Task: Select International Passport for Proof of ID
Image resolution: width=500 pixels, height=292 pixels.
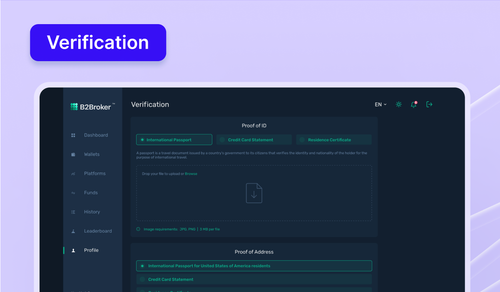Action: coord(174,140)
